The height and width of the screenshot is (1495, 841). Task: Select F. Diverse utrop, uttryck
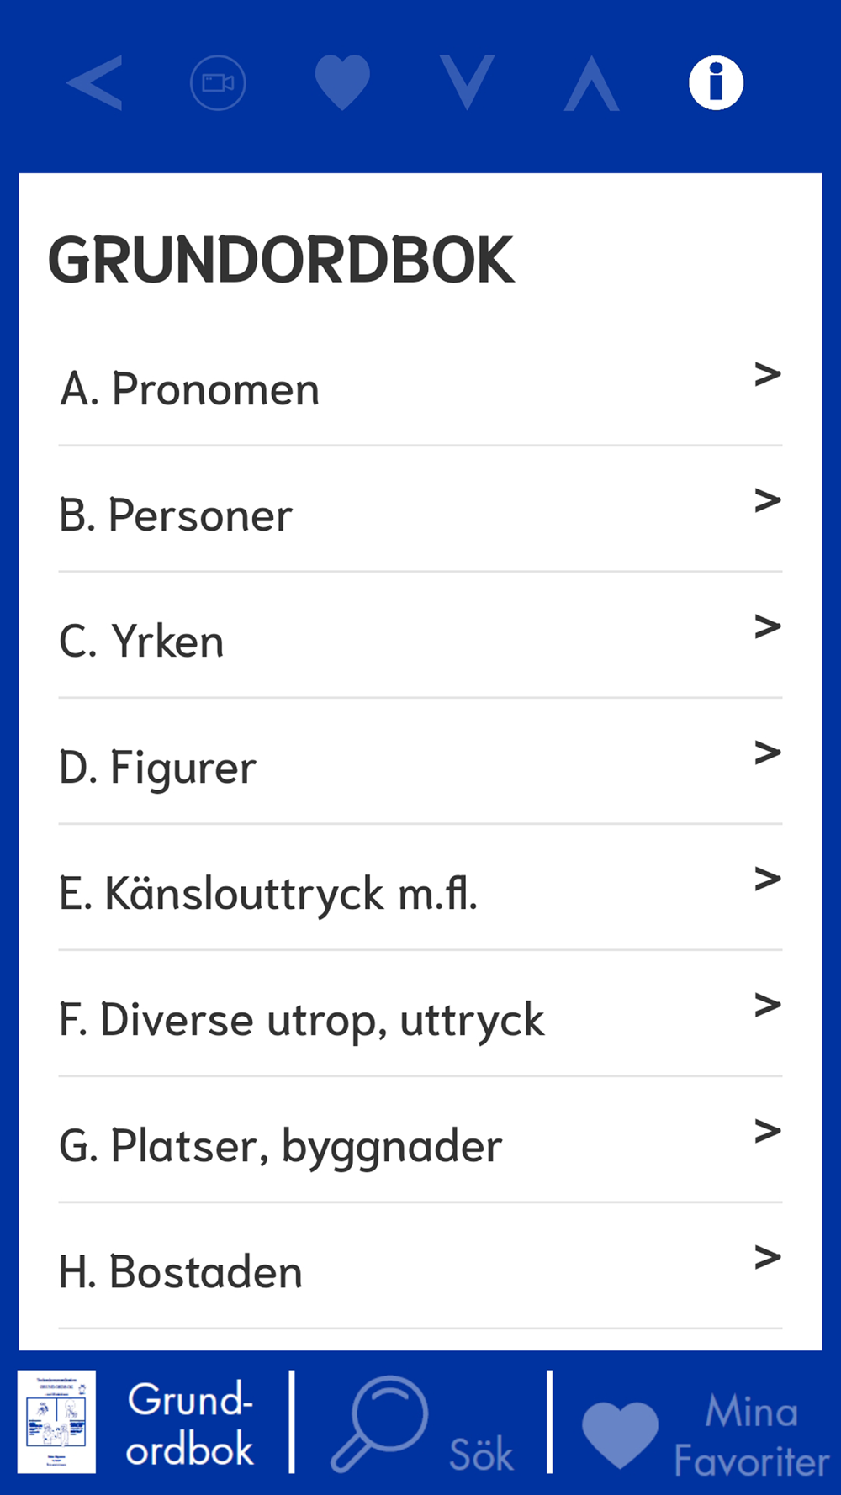(x=420, y=1014)
